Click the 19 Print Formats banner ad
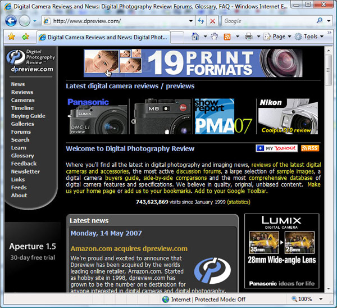 pyautogui.click(x=193, y=63)
